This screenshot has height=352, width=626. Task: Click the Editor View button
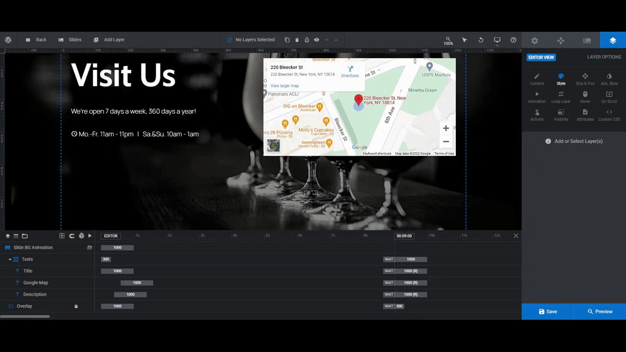541,57
